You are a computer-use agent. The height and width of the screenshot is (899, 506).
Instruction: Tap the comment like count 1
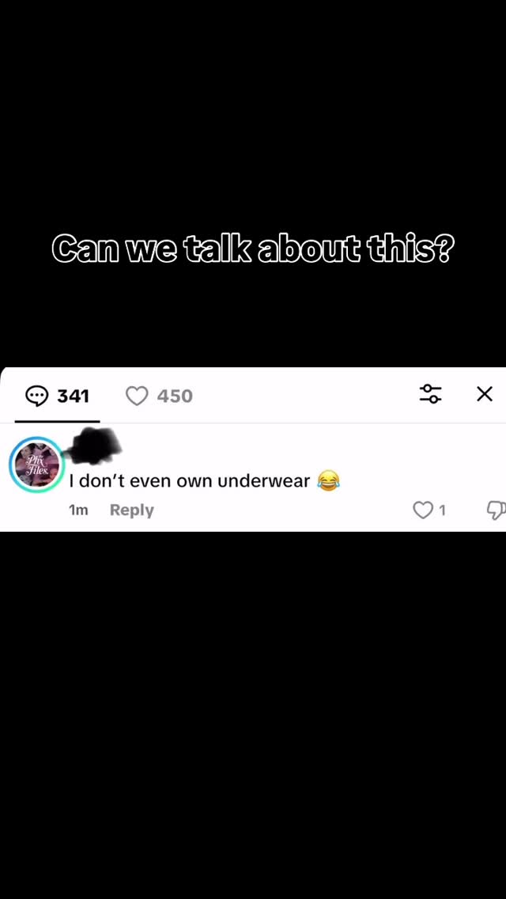[442, 510]
